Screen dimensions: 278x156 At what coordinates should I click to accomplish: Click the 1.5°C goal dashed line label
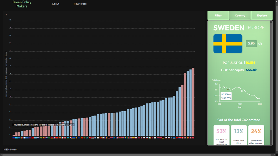coord(43,125)
